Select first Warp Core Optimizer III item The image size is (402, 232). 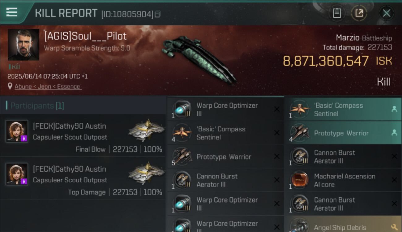(x=225, y=109)
